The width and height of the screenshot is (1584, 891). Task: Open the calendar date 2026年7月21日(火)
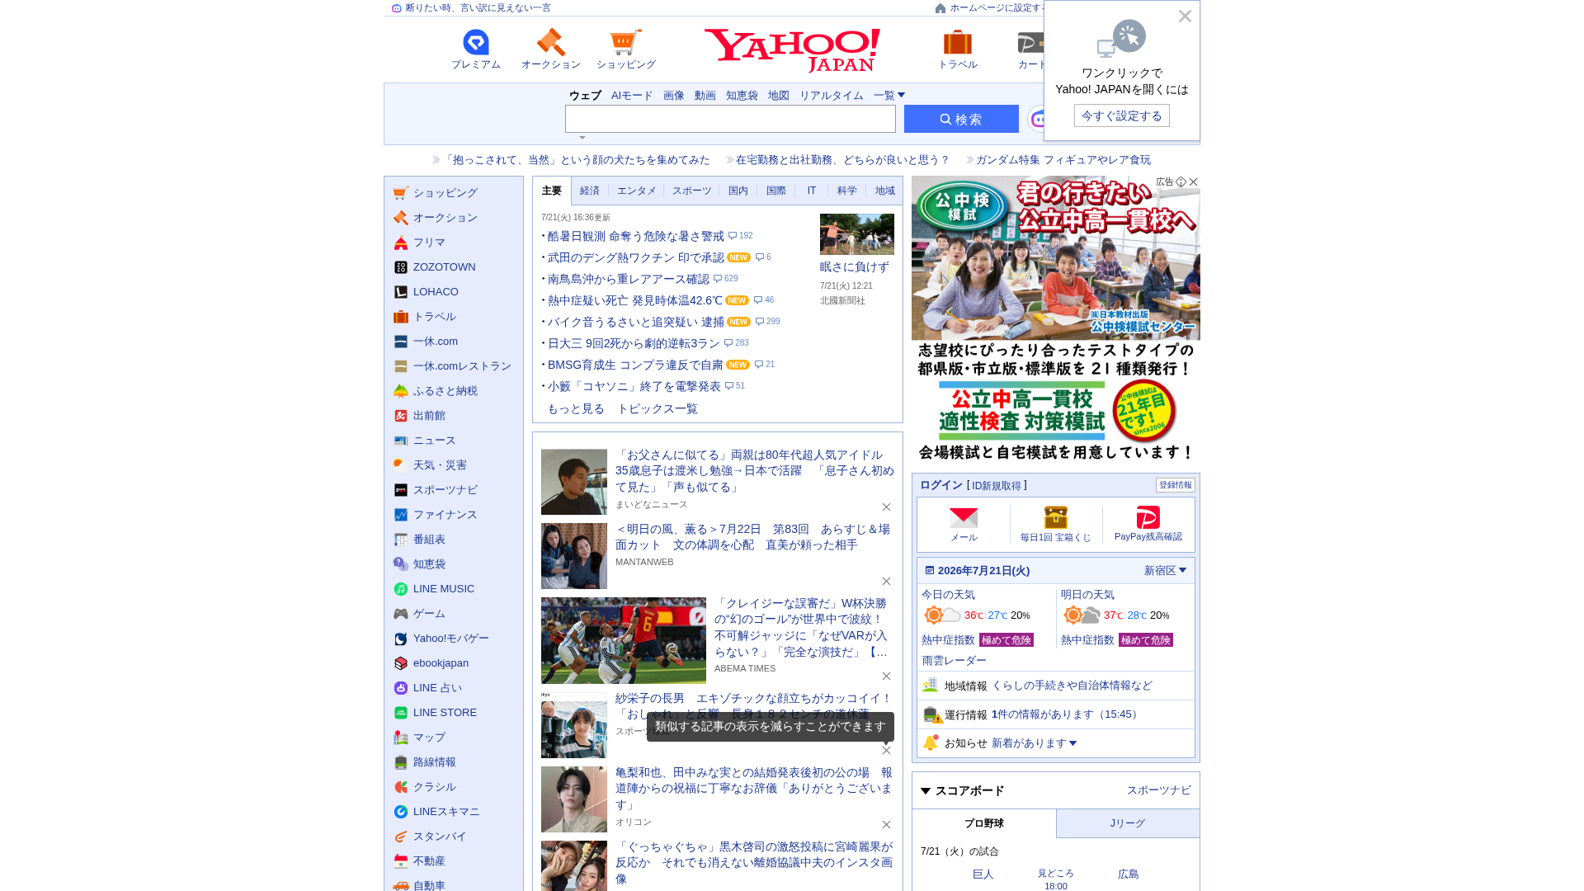[x=977, y=571]
